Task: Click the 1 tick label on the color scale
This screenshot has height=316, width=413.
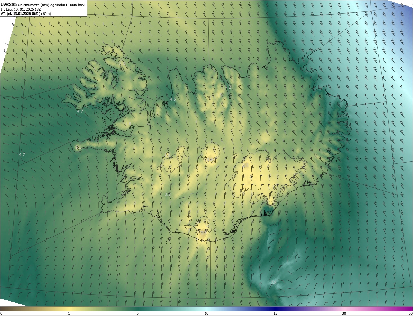Action: point(69,313)
